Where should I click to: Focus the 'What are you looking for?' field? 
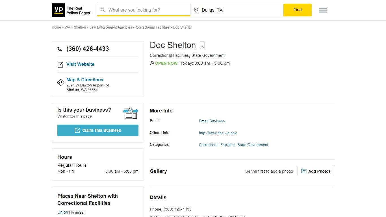[x=144, y=10]
